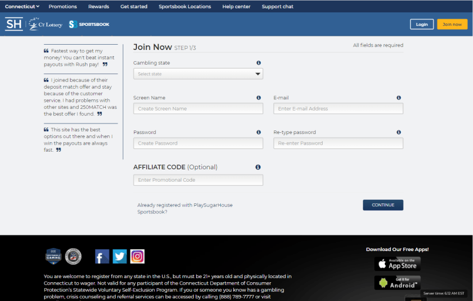Go to Sportsbook Locations page
This screenshot has width=473, height=301.
tap(185, 6)
